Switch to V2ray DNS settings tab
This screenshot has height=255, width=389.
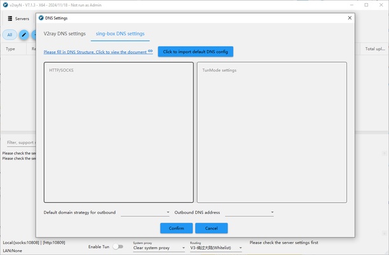tap(64, 34)
